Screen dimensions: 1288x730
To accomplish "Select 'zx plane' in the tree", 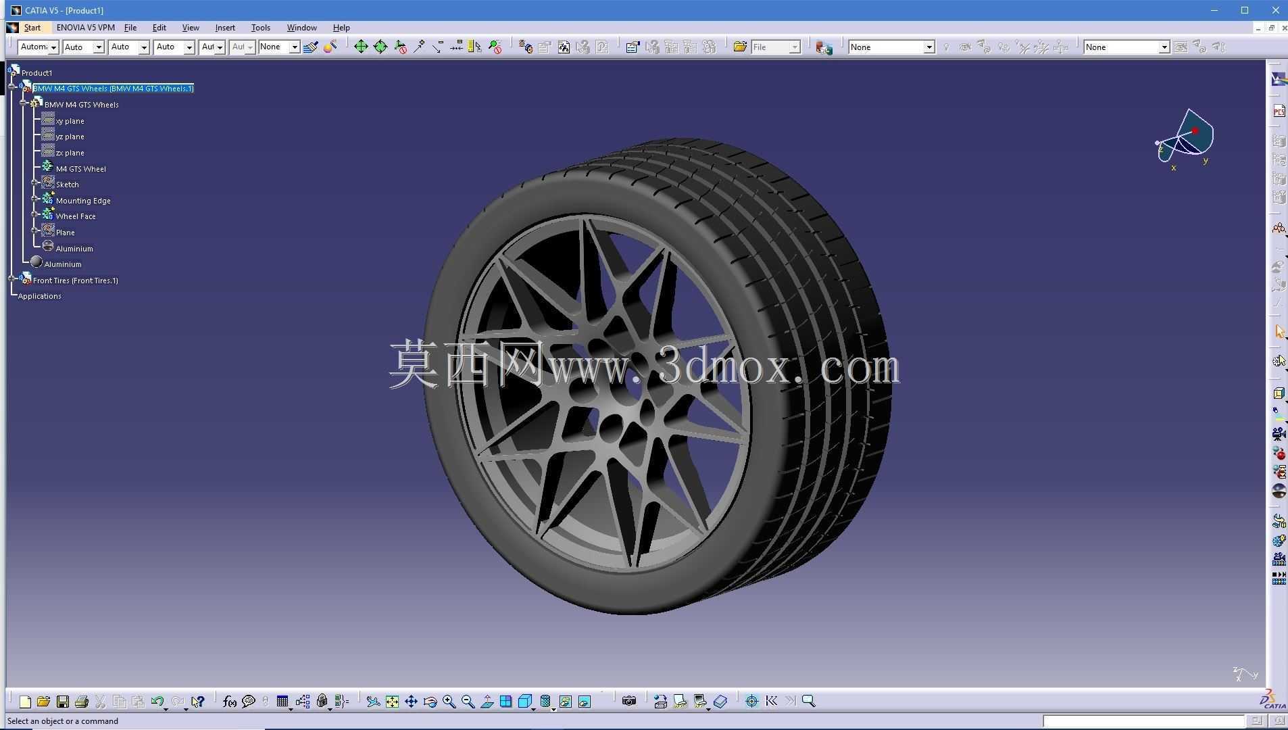I will [70, 153].
